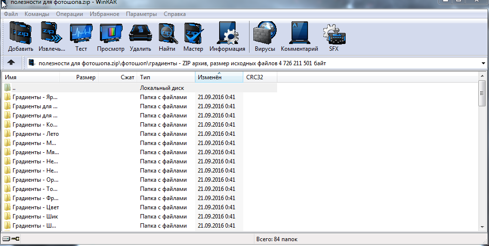Open the Команды menu
489x246 pixels.
[37, 14]
